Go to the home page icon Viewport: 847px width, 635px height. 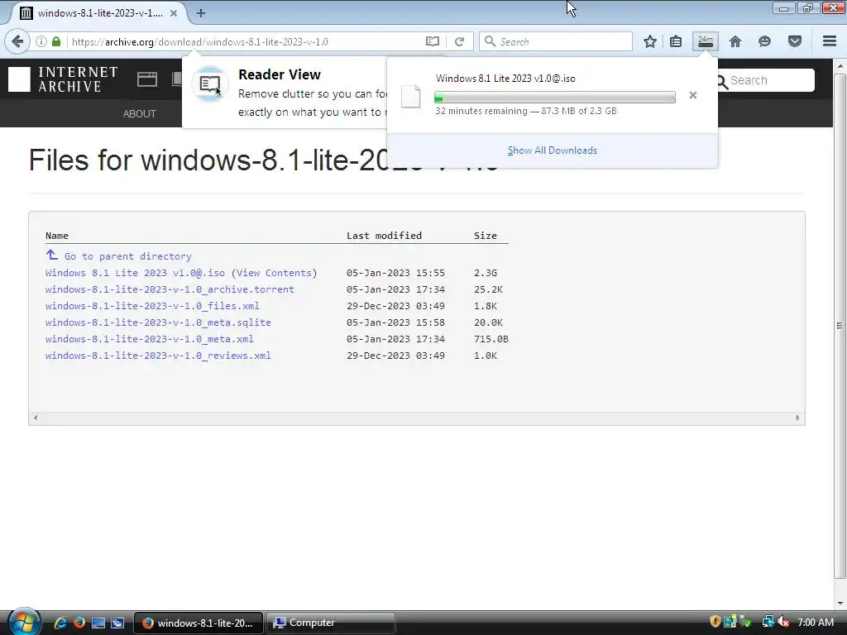(x=735, y=41)
